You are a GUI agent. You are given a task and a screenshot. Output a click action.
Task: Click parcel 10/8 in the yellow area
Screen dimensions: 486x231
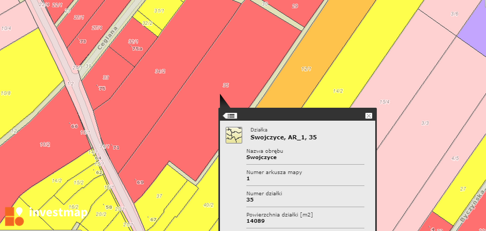click(x=6, y=93)
